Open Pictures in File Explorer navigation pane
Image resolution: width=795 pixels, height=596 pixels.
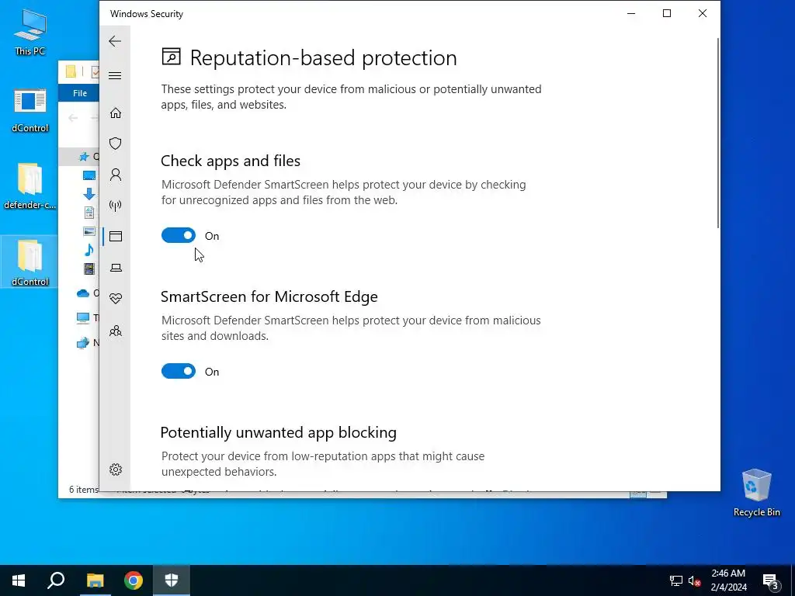point(89,231)
